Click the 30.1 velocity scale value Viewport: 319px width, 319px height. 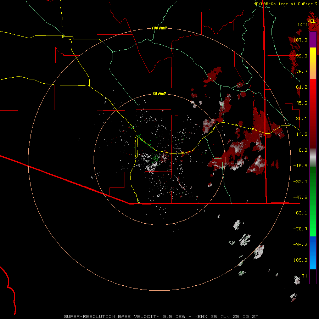pyautogui.click(x=302, y=119)
